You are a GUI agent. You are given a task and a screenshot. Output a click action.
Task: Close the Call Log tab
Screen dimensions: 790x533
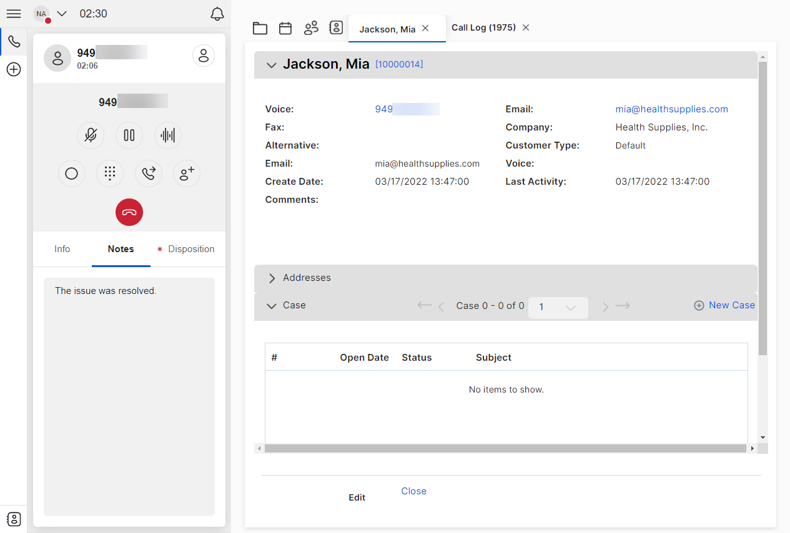pyautogui.click(x=526, y=27)
